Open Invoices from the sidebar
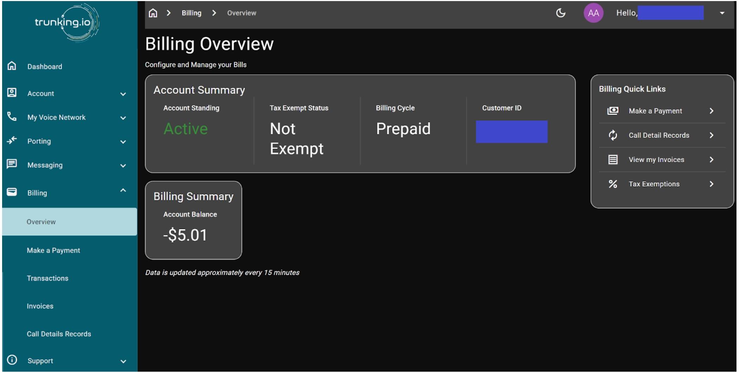This screenshot has width=740, height=372. pyautogui.click(x=40, y=306)
